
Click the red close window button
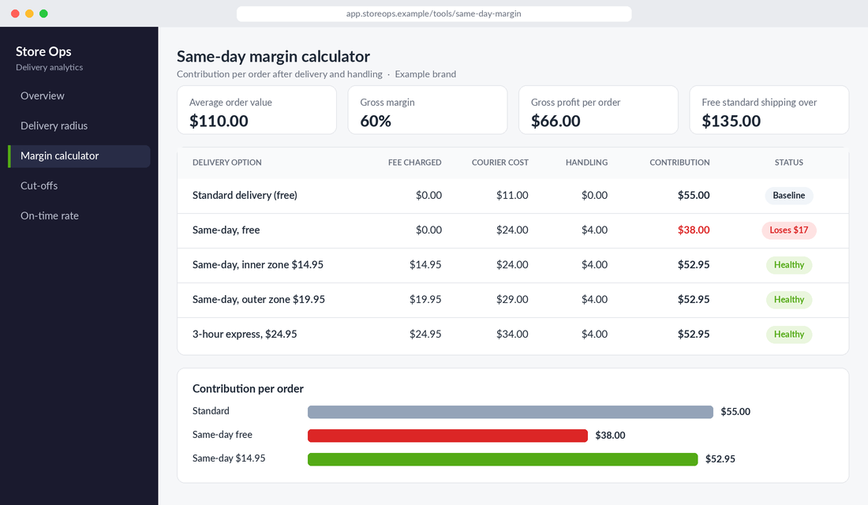tap(15, 14)
